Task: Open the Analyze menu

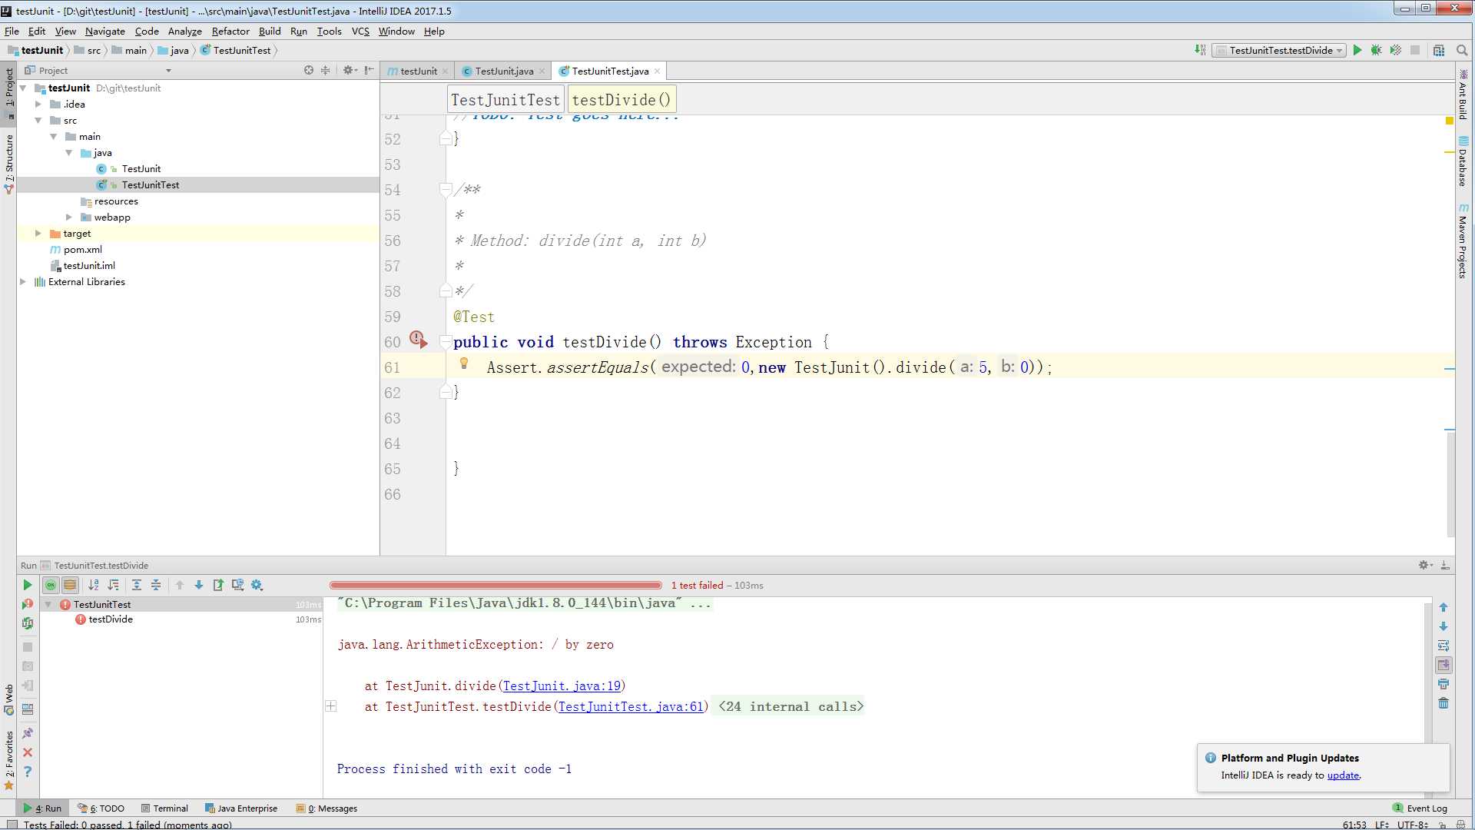Action: (x=184, y=32)
